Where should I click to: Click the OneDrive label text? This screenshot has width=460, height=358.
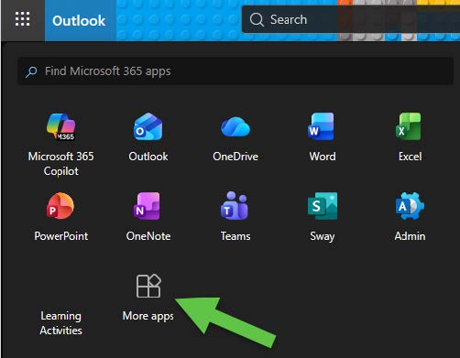(235, 157)
